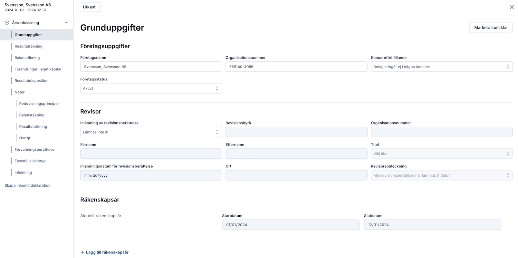The width and height of the screenshot is (518, 258).
Task: Collapse the Årsredovisning section with minus icon
Action: [66, 23]
